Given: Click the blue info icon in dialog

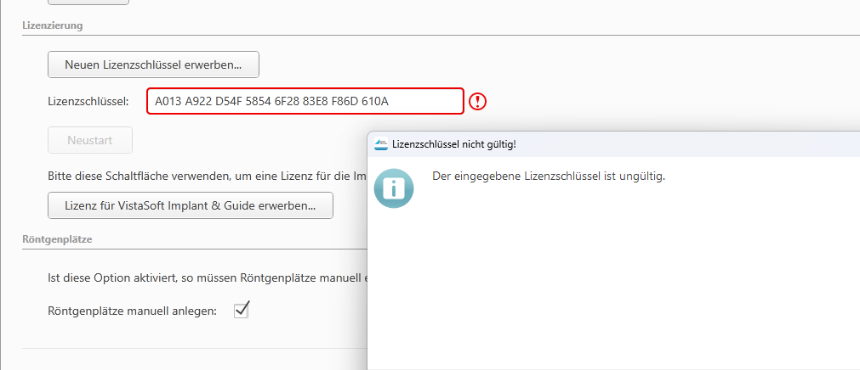Looking at the screenshot, I should point(394,188).
